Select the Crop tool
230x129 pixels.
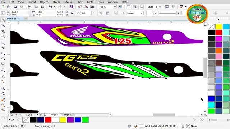click(x=3, y=31)
